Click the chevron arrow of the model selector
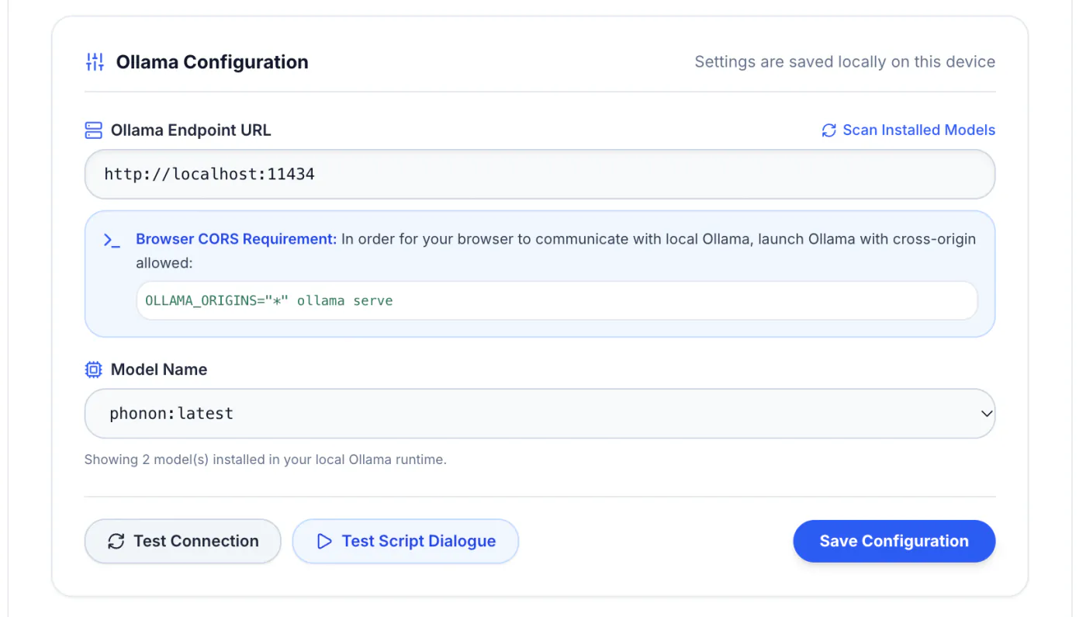Screen dimensions: 1086x617 click(987, 414)
